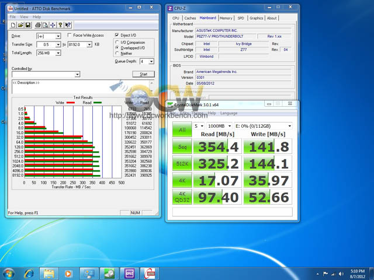Click the network signal tray icon
The image size is (374, 280).
pyautogui.click(x=334, y=274)
